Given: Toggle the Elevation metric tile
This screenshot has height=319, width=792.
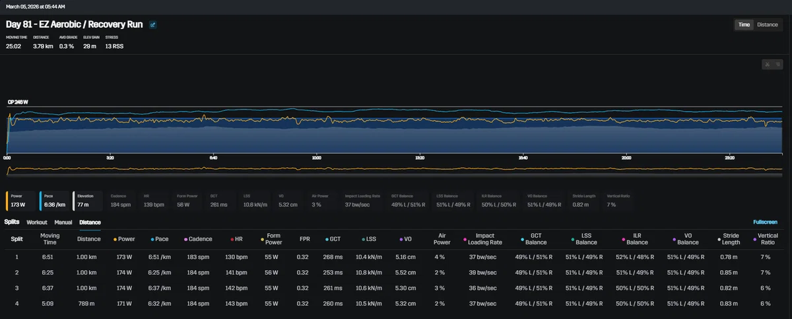Looking at the screenshot, I should (x=88, y=201).
